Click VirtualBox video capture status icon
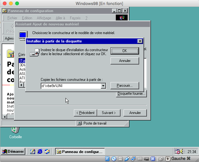 pos(146,159)
